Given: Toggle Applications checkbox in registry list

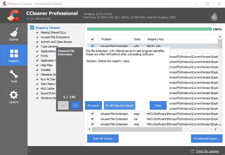Looking at the screenshot, I should click(x=37, y=51).
